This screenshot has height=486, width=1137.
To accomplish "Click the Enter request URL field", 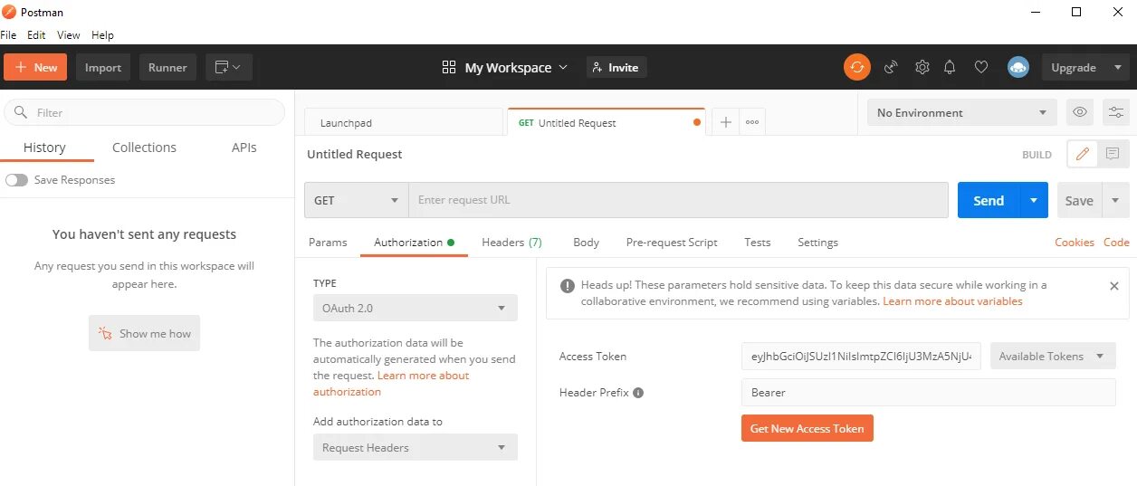I will point(677,200).
